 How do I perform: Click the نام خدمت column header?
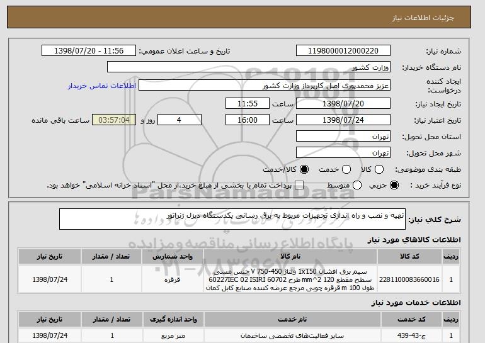click(292, 319)
